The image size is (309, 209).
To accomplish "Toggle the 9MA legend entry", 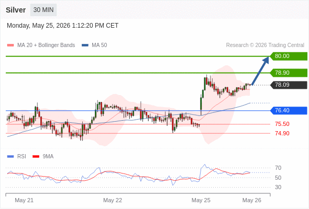I will point(43,157).
